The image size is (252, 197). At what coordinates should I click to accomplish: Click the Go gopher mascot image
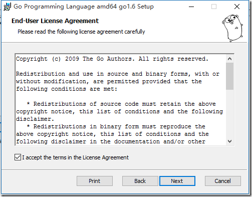232,28
